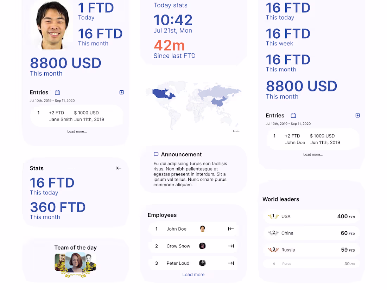Open the Entries date calendar picker
The image size is (387, 290).
[57, 92]
